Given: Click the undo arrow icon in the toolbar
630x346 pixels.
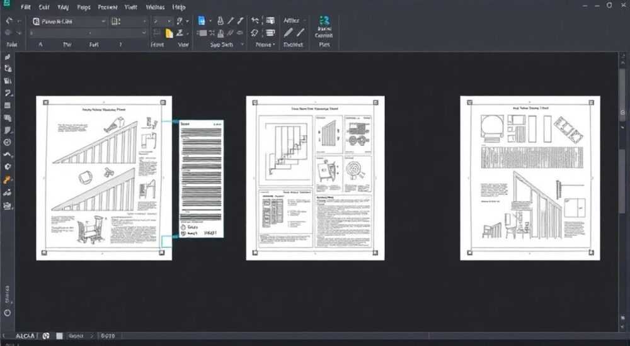Looking at the screenshot, I should click(x=9, y=21).
